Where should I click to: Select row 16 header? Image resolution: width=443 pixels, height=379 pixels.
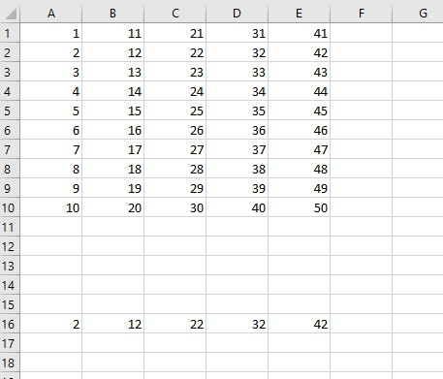tap(10, 324)
